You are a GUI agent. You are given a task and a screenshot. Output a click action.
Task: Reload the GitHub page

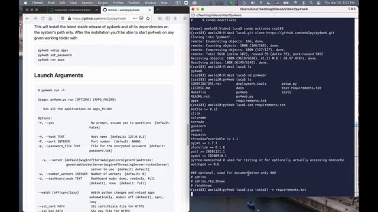pyautogui.click(x=43, y=18)
